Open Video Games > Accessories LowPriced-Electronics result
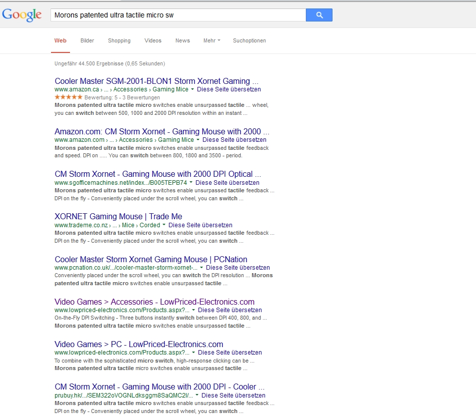 pos(154,302)
